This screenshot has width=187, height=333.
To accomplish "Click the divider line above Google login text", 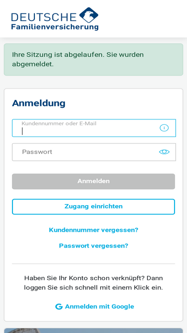I will [94, 264].
